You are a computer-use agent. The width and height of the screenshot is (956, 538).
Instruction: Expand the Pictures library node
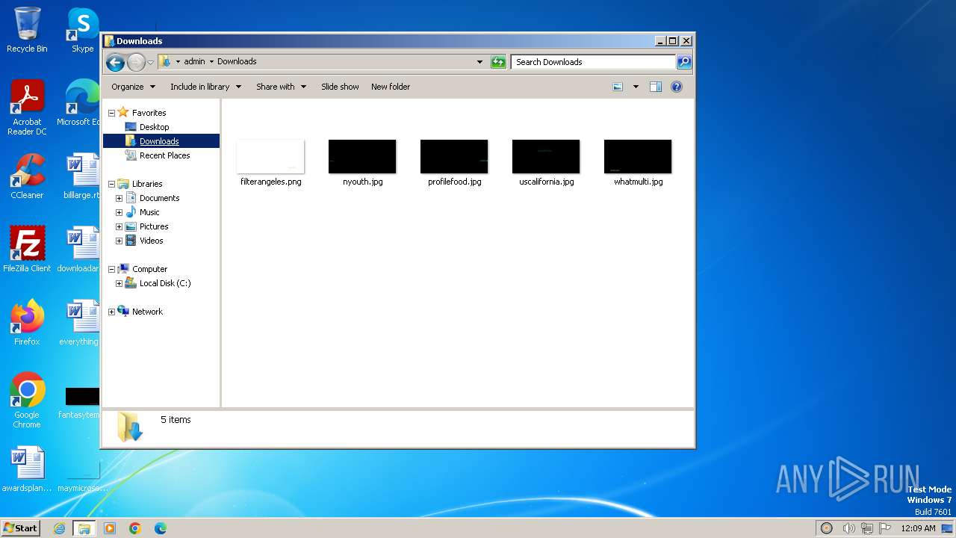point(119,226)
